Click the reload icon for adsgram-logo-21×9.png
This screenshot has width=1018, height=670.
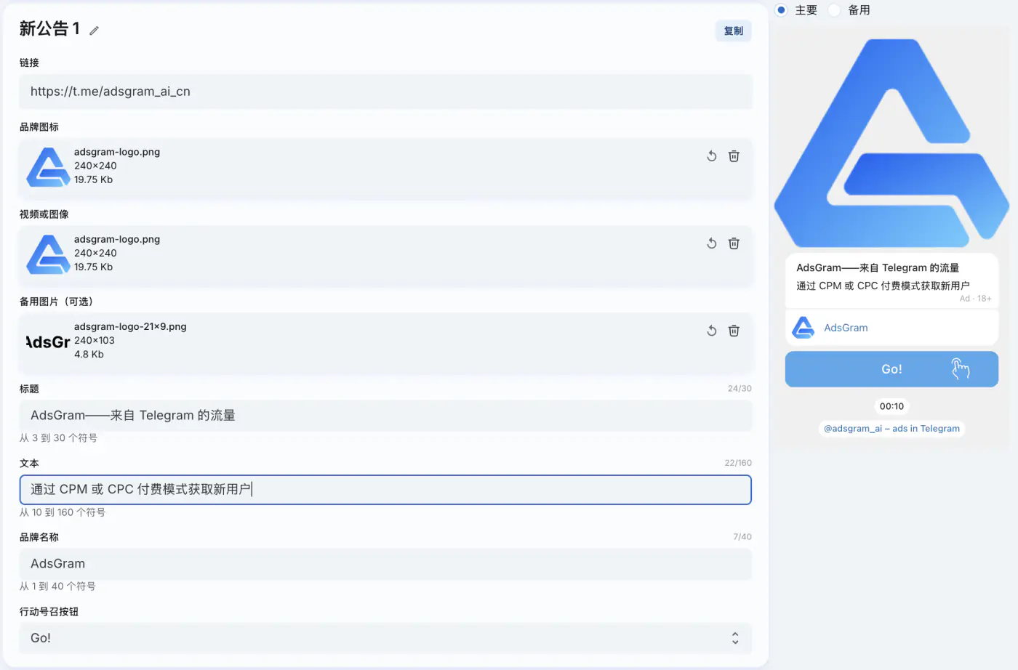(x=712, y=331)
